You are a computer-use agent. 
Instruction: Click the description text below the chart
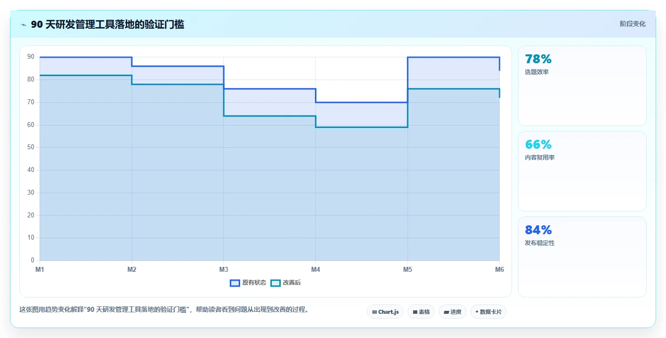[164, 310]
